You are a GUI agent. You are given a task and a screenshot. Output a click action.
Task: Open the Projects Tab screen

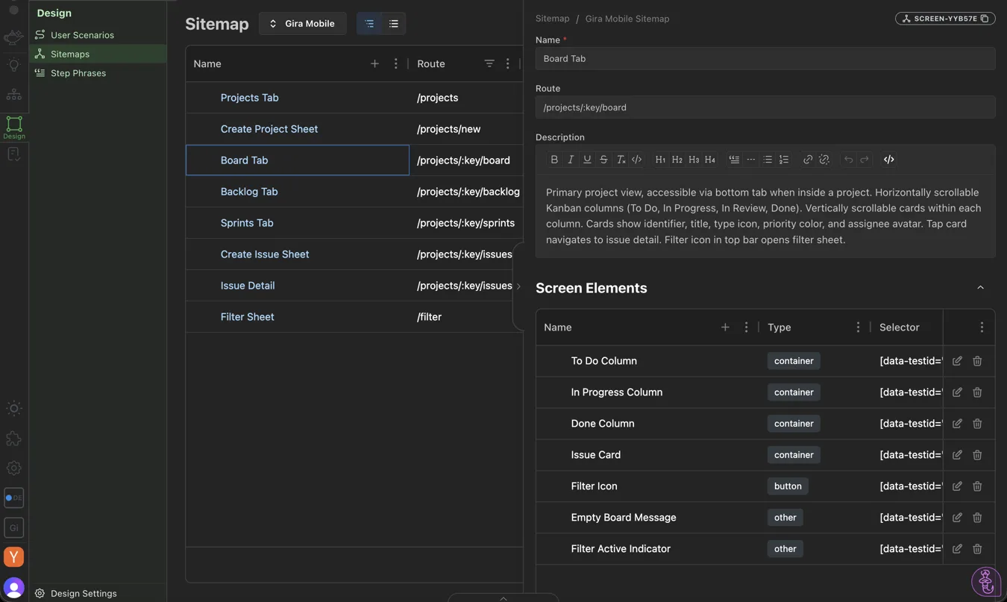[249, 98]
